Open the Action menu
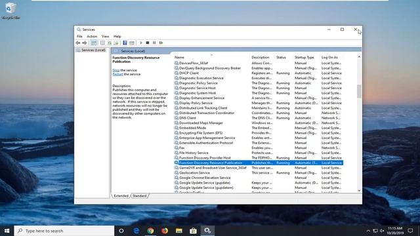The width and height of the screenshot is (420, 236). pyautogui.click(x=92, y=37)
